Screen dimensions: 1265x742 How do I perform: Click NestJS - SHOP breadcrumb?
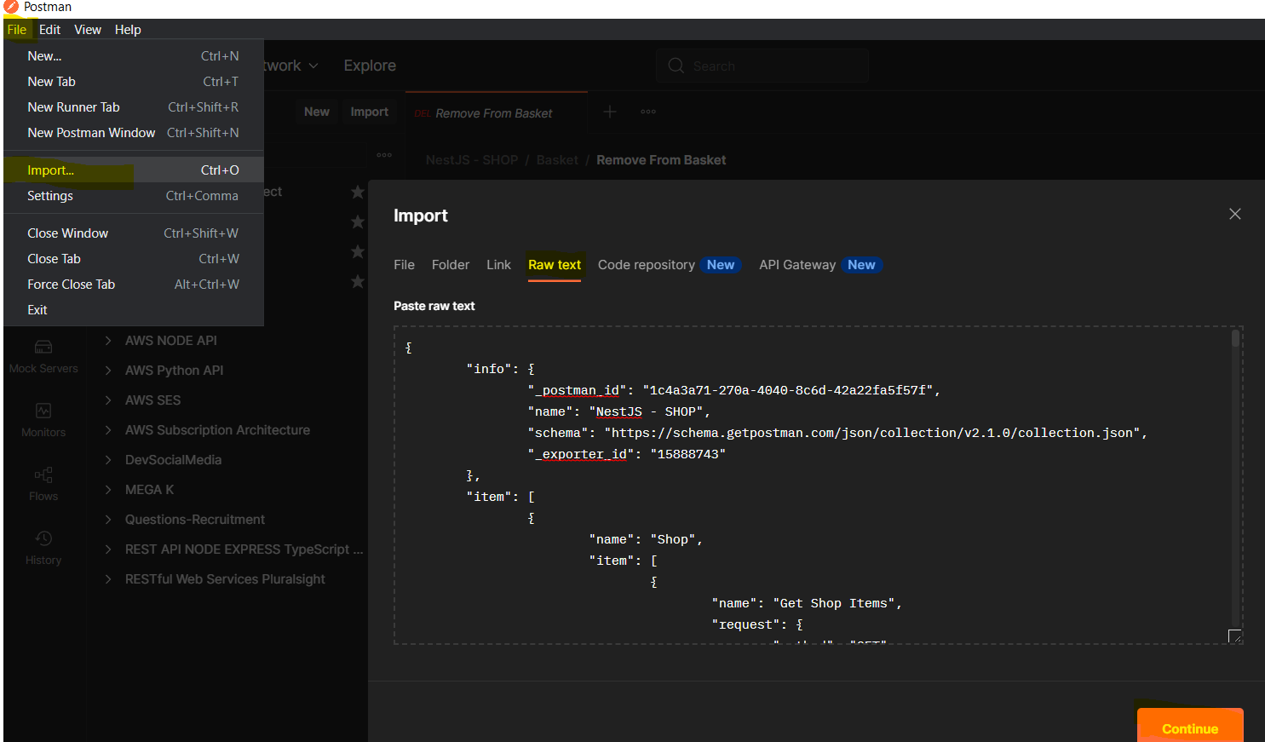tap(472, 160)
